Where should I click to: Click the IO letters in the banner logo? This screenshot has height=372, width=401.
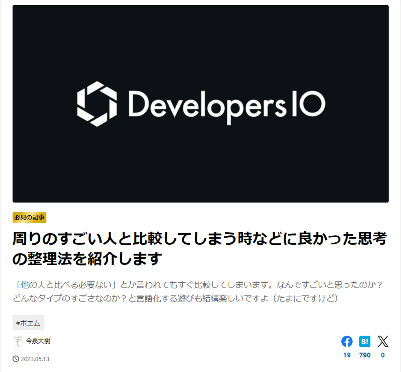309,104
